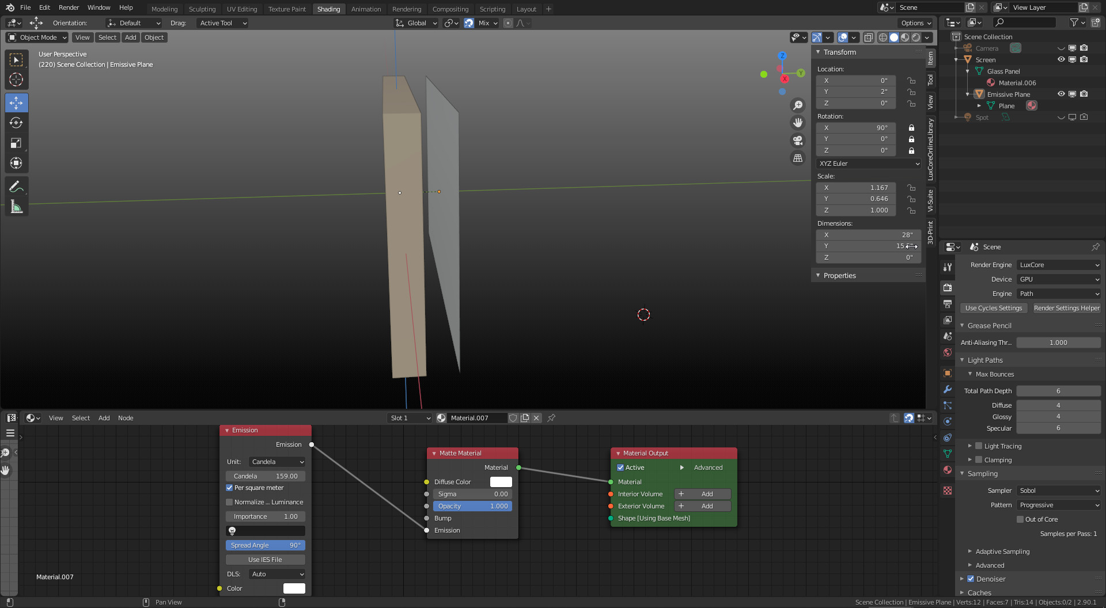Screen dimensions: 1106x608
Task: Expand the Adaptive Sampling section
Action: click(1002, 552)
